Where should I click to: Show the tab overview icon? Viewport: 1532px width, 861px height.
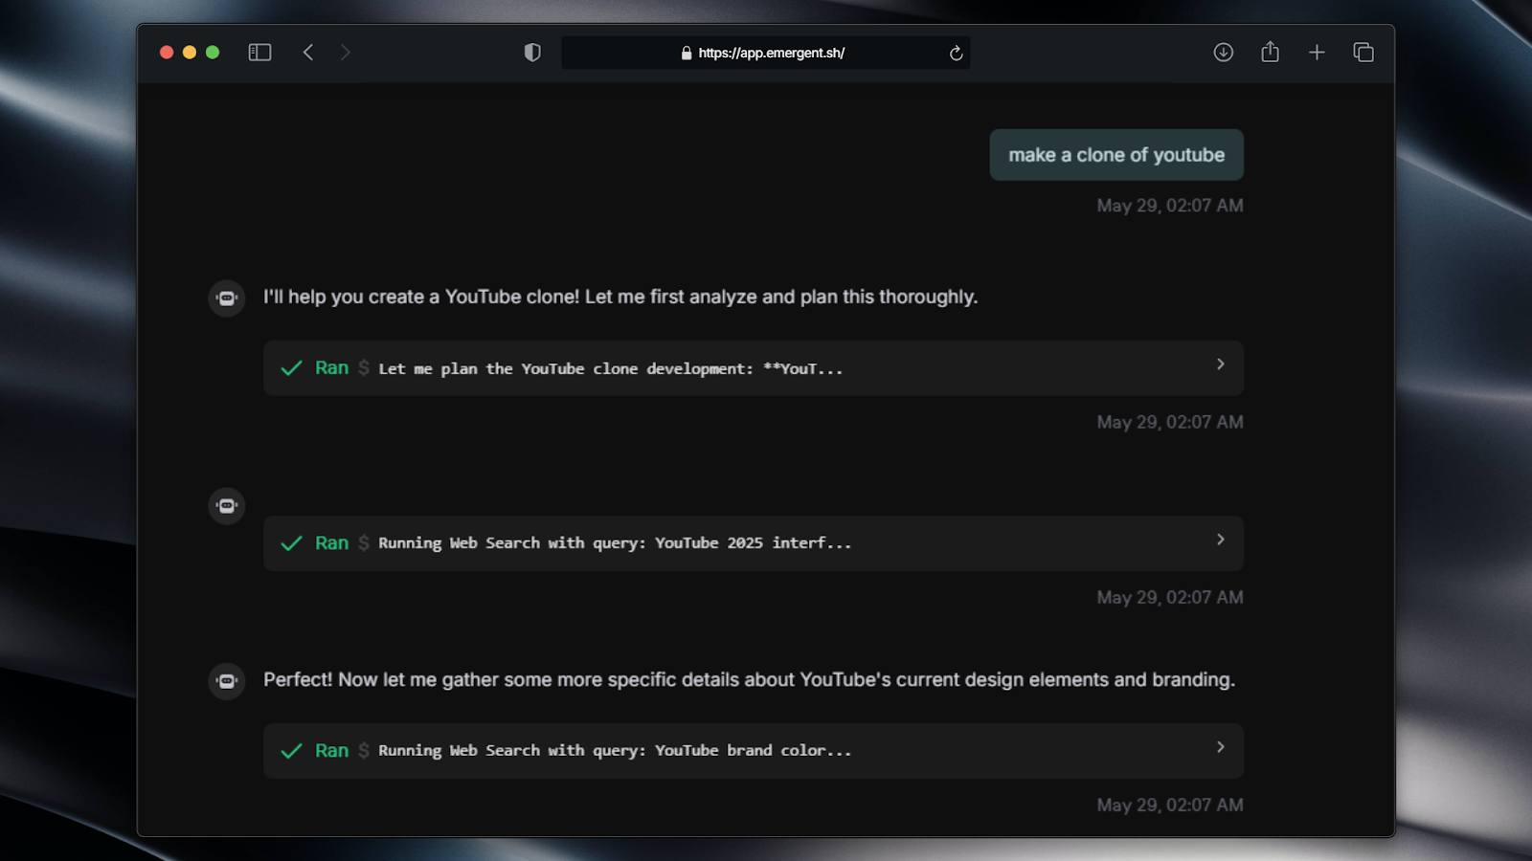[1363, 53]
